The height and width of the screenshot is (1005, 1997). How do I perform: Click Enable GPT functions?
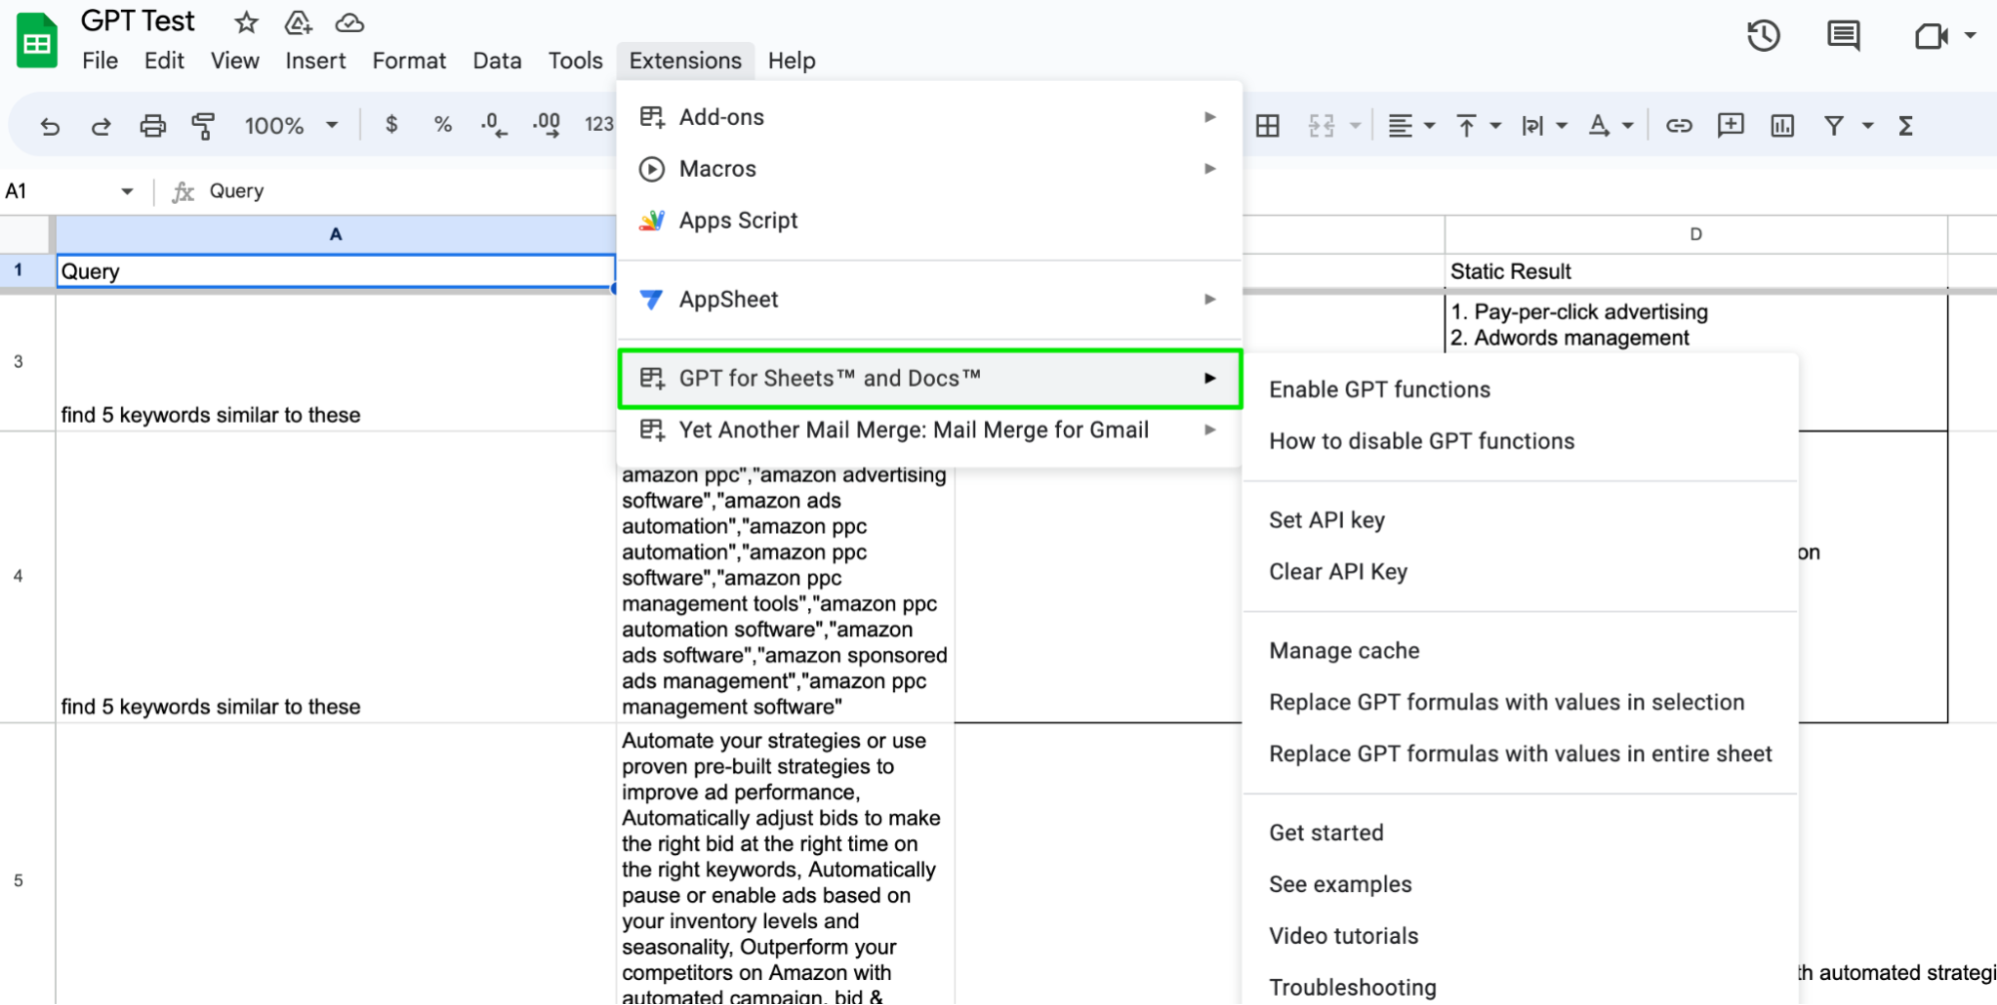(1380, 390)
